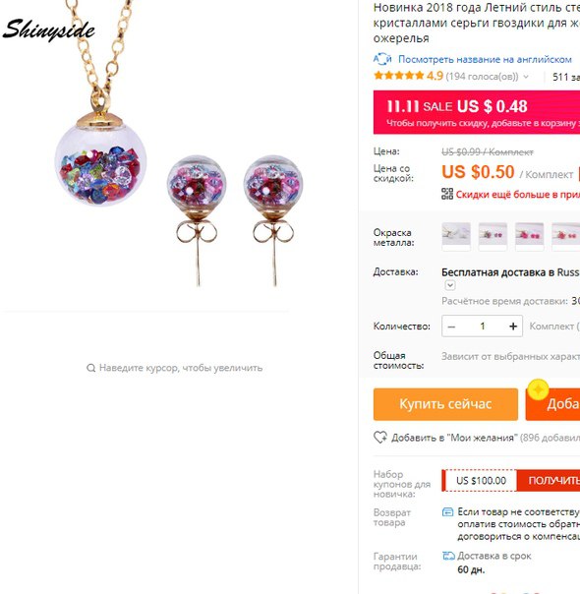580x594 pixels.
Task: Expand the 4.9 rating votes dropdown arrow
Action: point(526,77)
